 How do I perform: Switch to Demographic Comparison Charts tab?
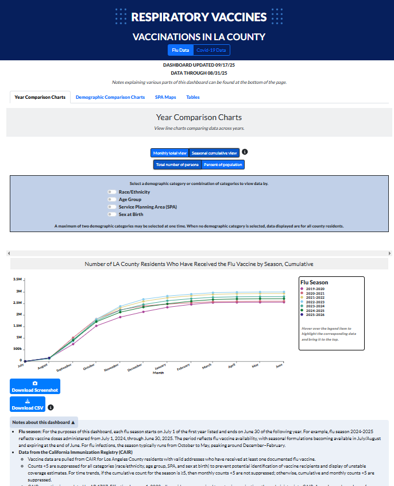(x=110, y=97)
